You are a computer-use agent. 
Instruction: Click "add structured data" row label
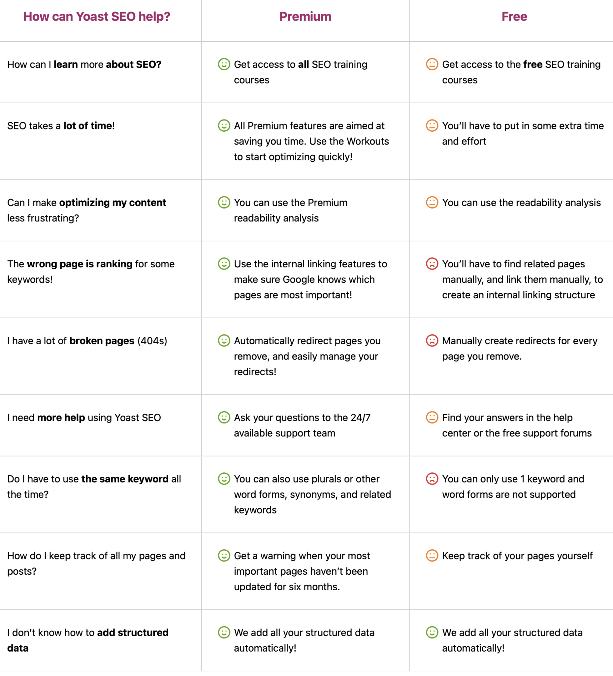(88, 640)
